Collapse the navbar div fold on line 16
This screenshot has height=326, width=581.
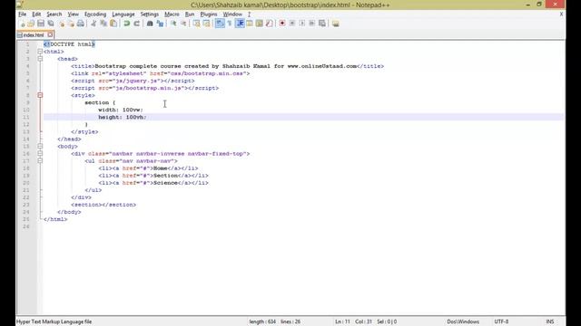(40, 154)
